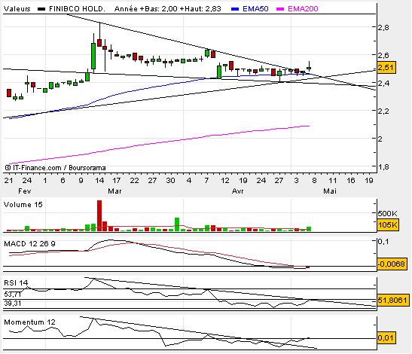Click the Momentum value tag 0,01
Screen dimensions: 412x354
(386, 337)
